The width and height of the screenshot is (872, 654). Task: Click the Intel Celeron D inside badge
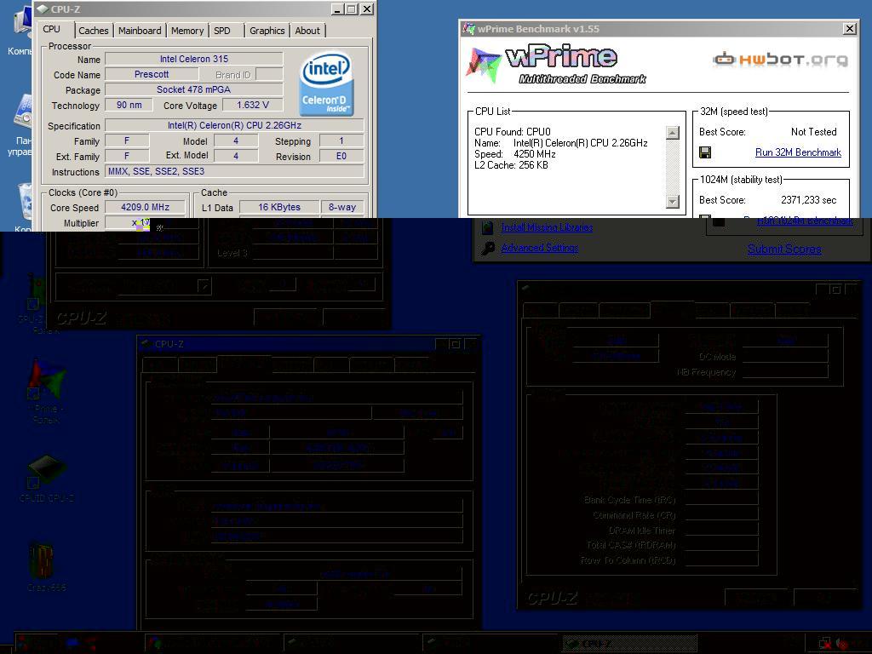pyautogui.click(x=326, y=83)
